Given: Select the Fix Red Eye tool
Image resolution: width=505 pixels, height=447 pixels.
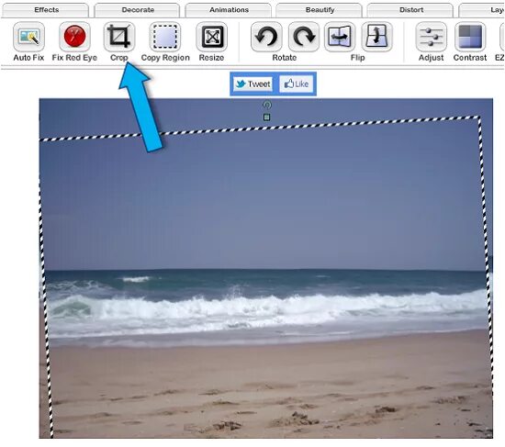Looking at the screenshot, I should (x=74, y=37).
